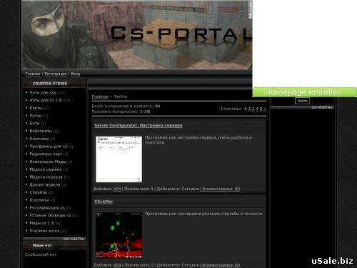Open the Регистрация navigation link
Image resolution: width=357 pixels, height=268 pixels.
pyautogui.click(x=56, y=74)
